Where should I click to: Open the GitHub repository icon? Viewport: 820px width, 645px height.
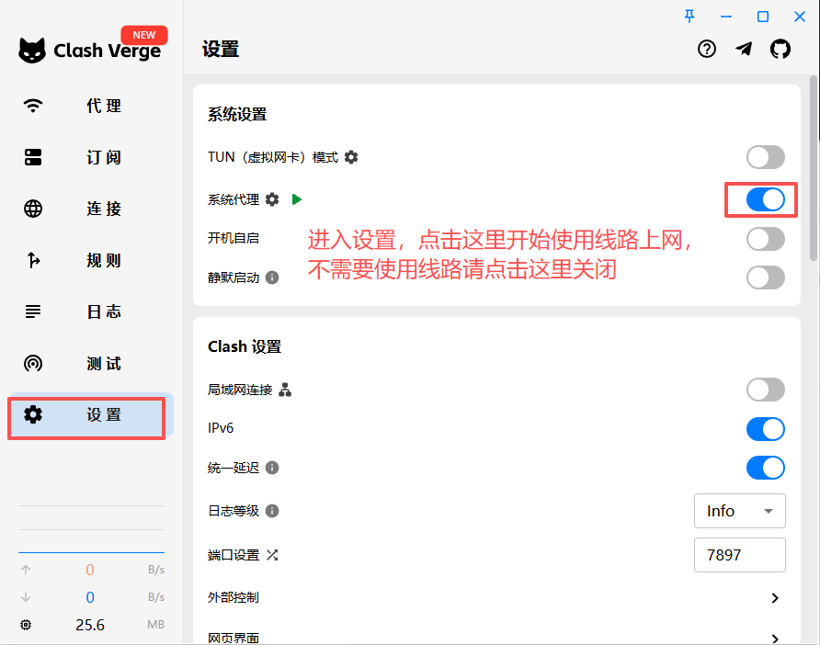(780, 50)
